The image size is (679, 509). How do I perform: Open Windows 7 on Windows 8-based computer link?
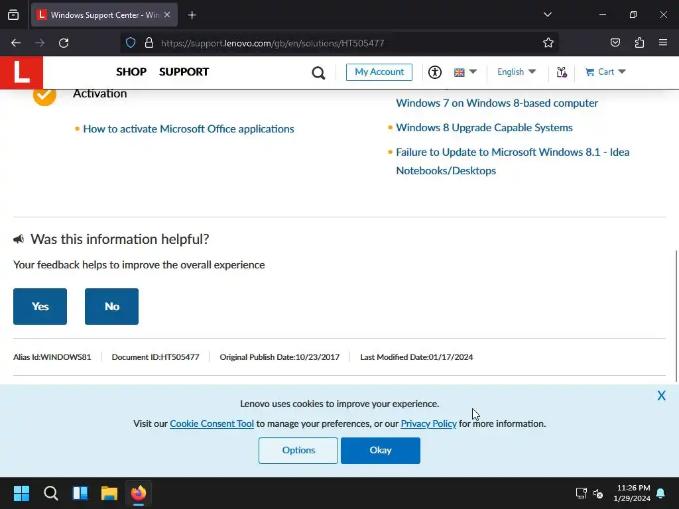point(497,103)
